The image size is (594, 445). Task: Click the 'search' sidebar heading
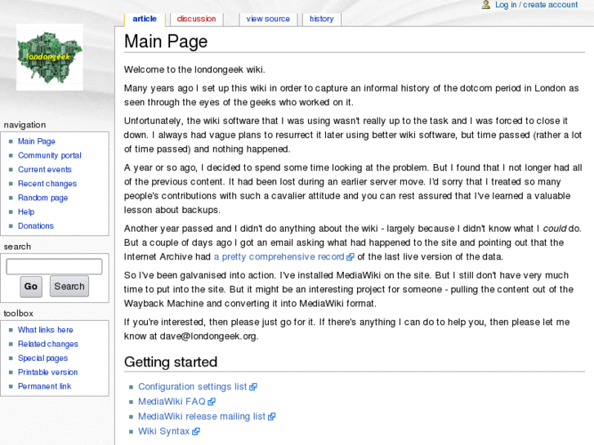(17, 247)
